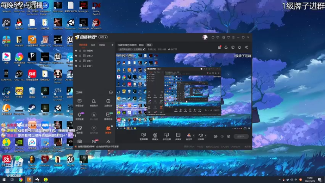Click the 修改 button beside stream title

[149, 45]
